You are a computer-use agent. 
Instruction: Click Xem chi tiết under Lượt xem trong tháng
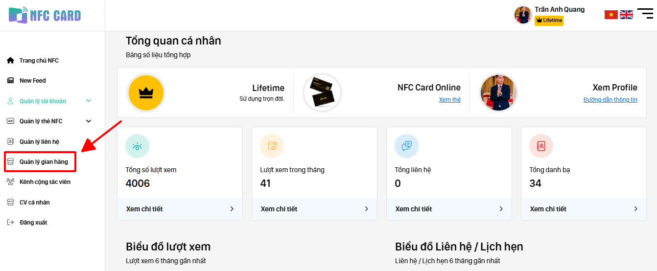pyautogui.click(x=314, y=209)
